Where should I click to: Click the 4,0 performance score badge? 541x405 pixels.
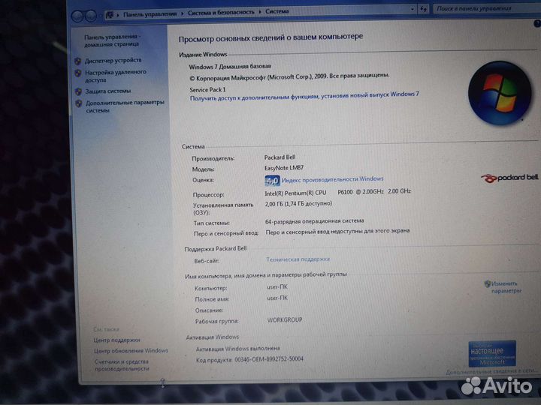point(272,181)
